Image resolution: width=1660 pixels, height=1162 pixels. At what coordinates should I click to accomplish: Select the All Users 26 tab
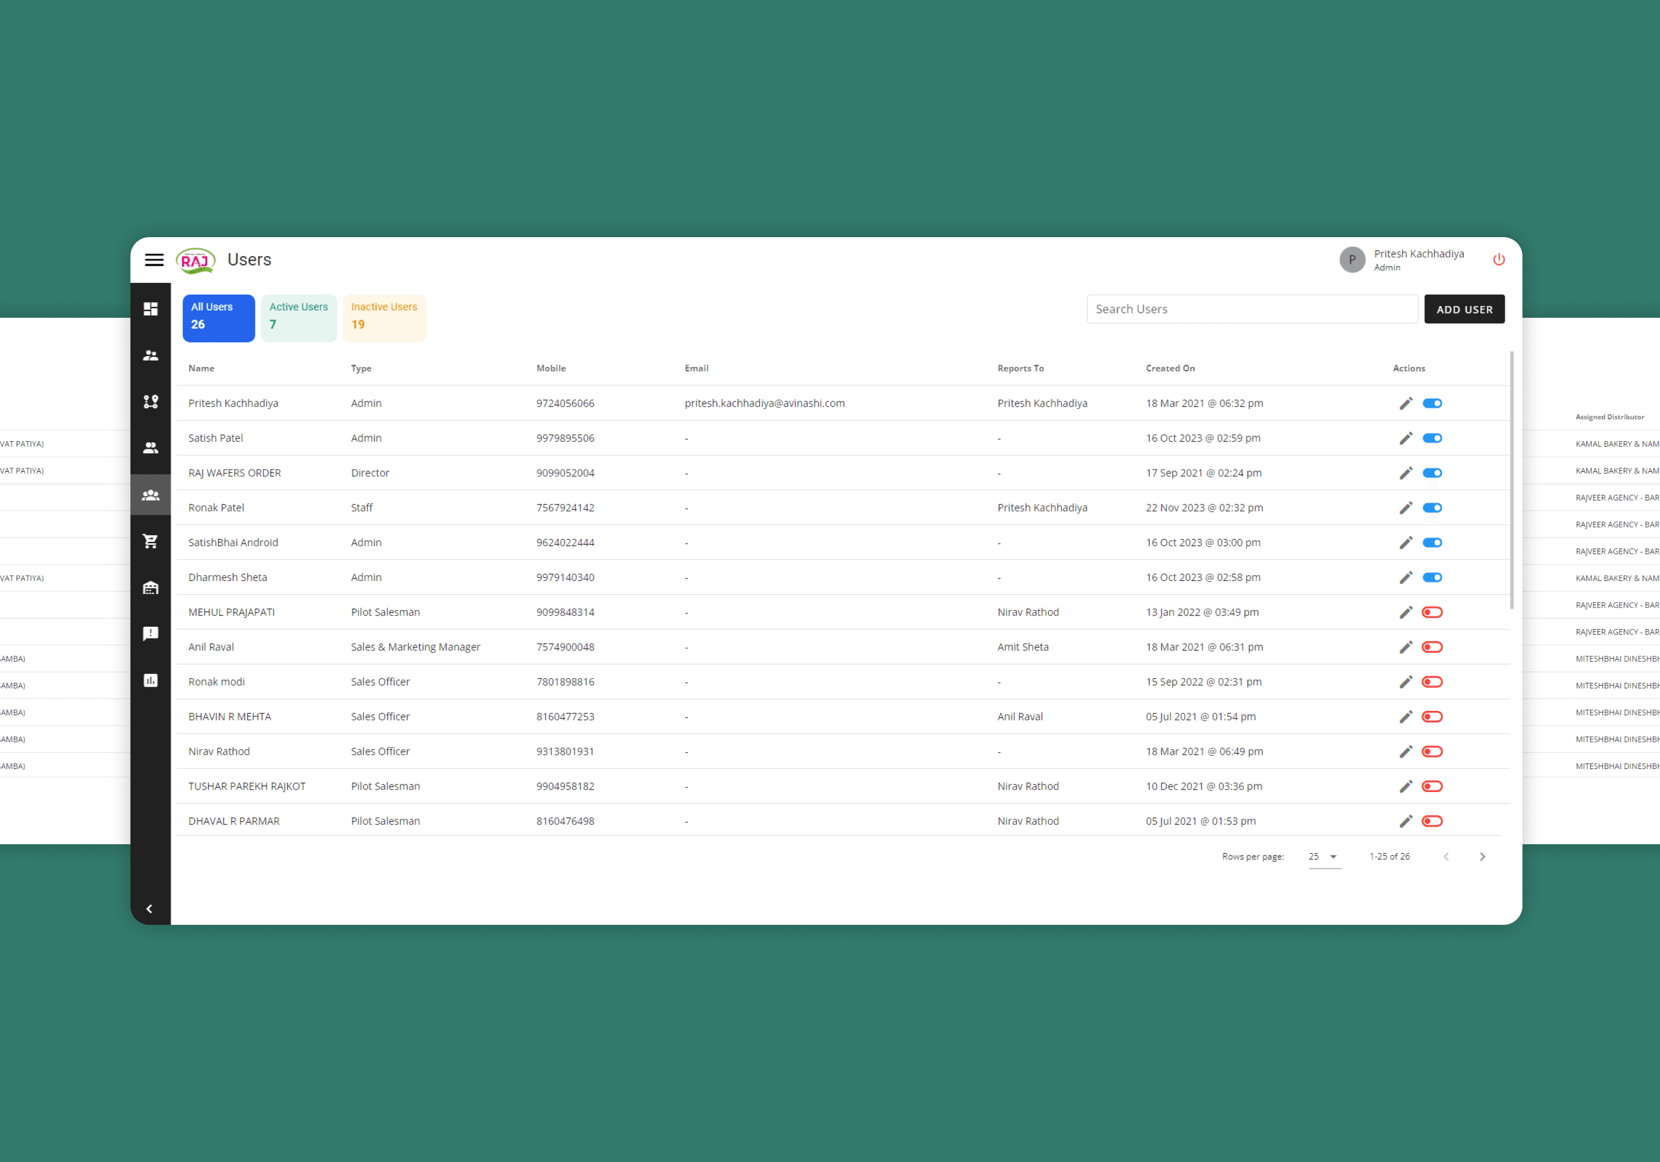(218, 318)
